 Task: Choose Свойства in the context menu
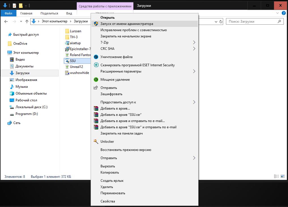click(108, 201)
